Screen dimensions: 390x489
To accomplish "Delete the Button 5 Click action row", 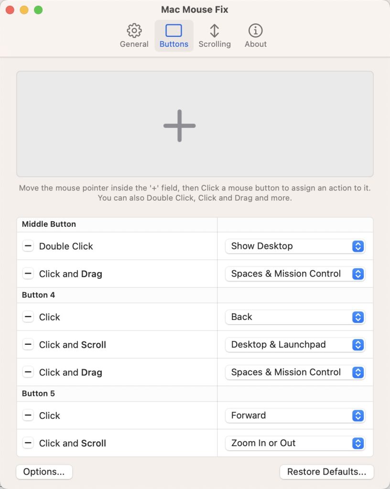I will 28,415.
